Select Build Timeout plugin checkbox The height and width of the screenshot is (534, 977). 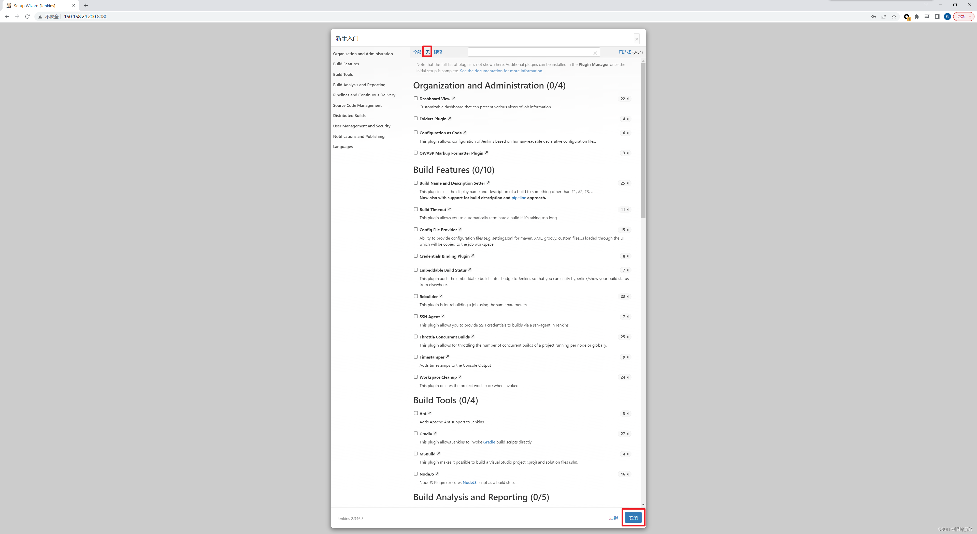click(x=416, y=209)
